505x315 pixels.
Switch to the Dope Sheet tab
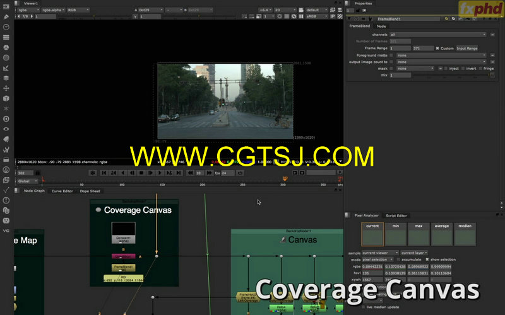click(x=90, y=191)
